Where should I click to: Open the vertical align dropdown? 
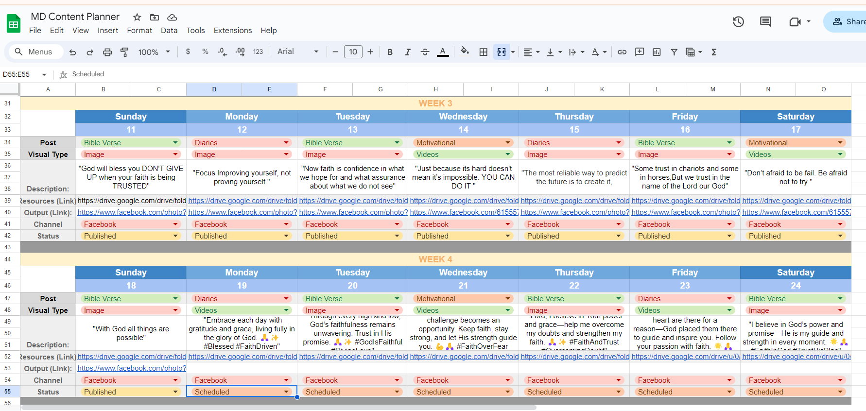[554, 52]
